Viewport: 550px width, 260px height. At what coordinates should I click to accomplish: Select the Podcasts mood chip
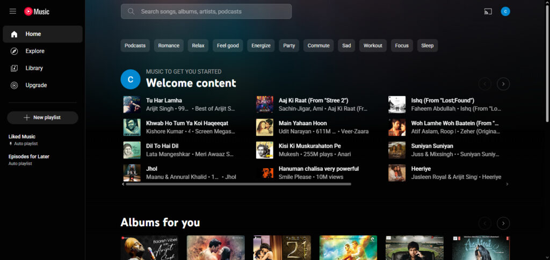(x=135, y=46)
